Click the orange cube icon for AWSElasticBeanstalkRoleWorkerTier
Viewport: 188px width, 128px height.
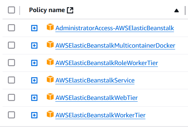(50, 62)
